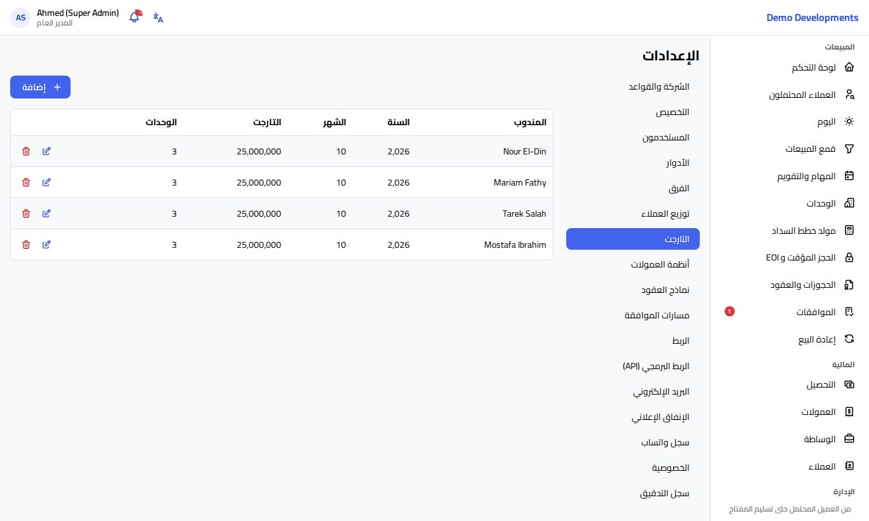Click the Ahmed (Super Admin) user name
This screenshot has height=521, width=869.
(78, 13)
